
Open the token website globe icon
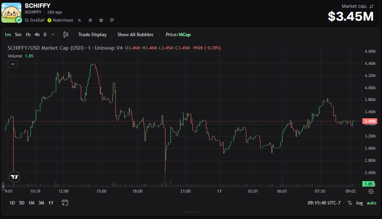point(91,20)
